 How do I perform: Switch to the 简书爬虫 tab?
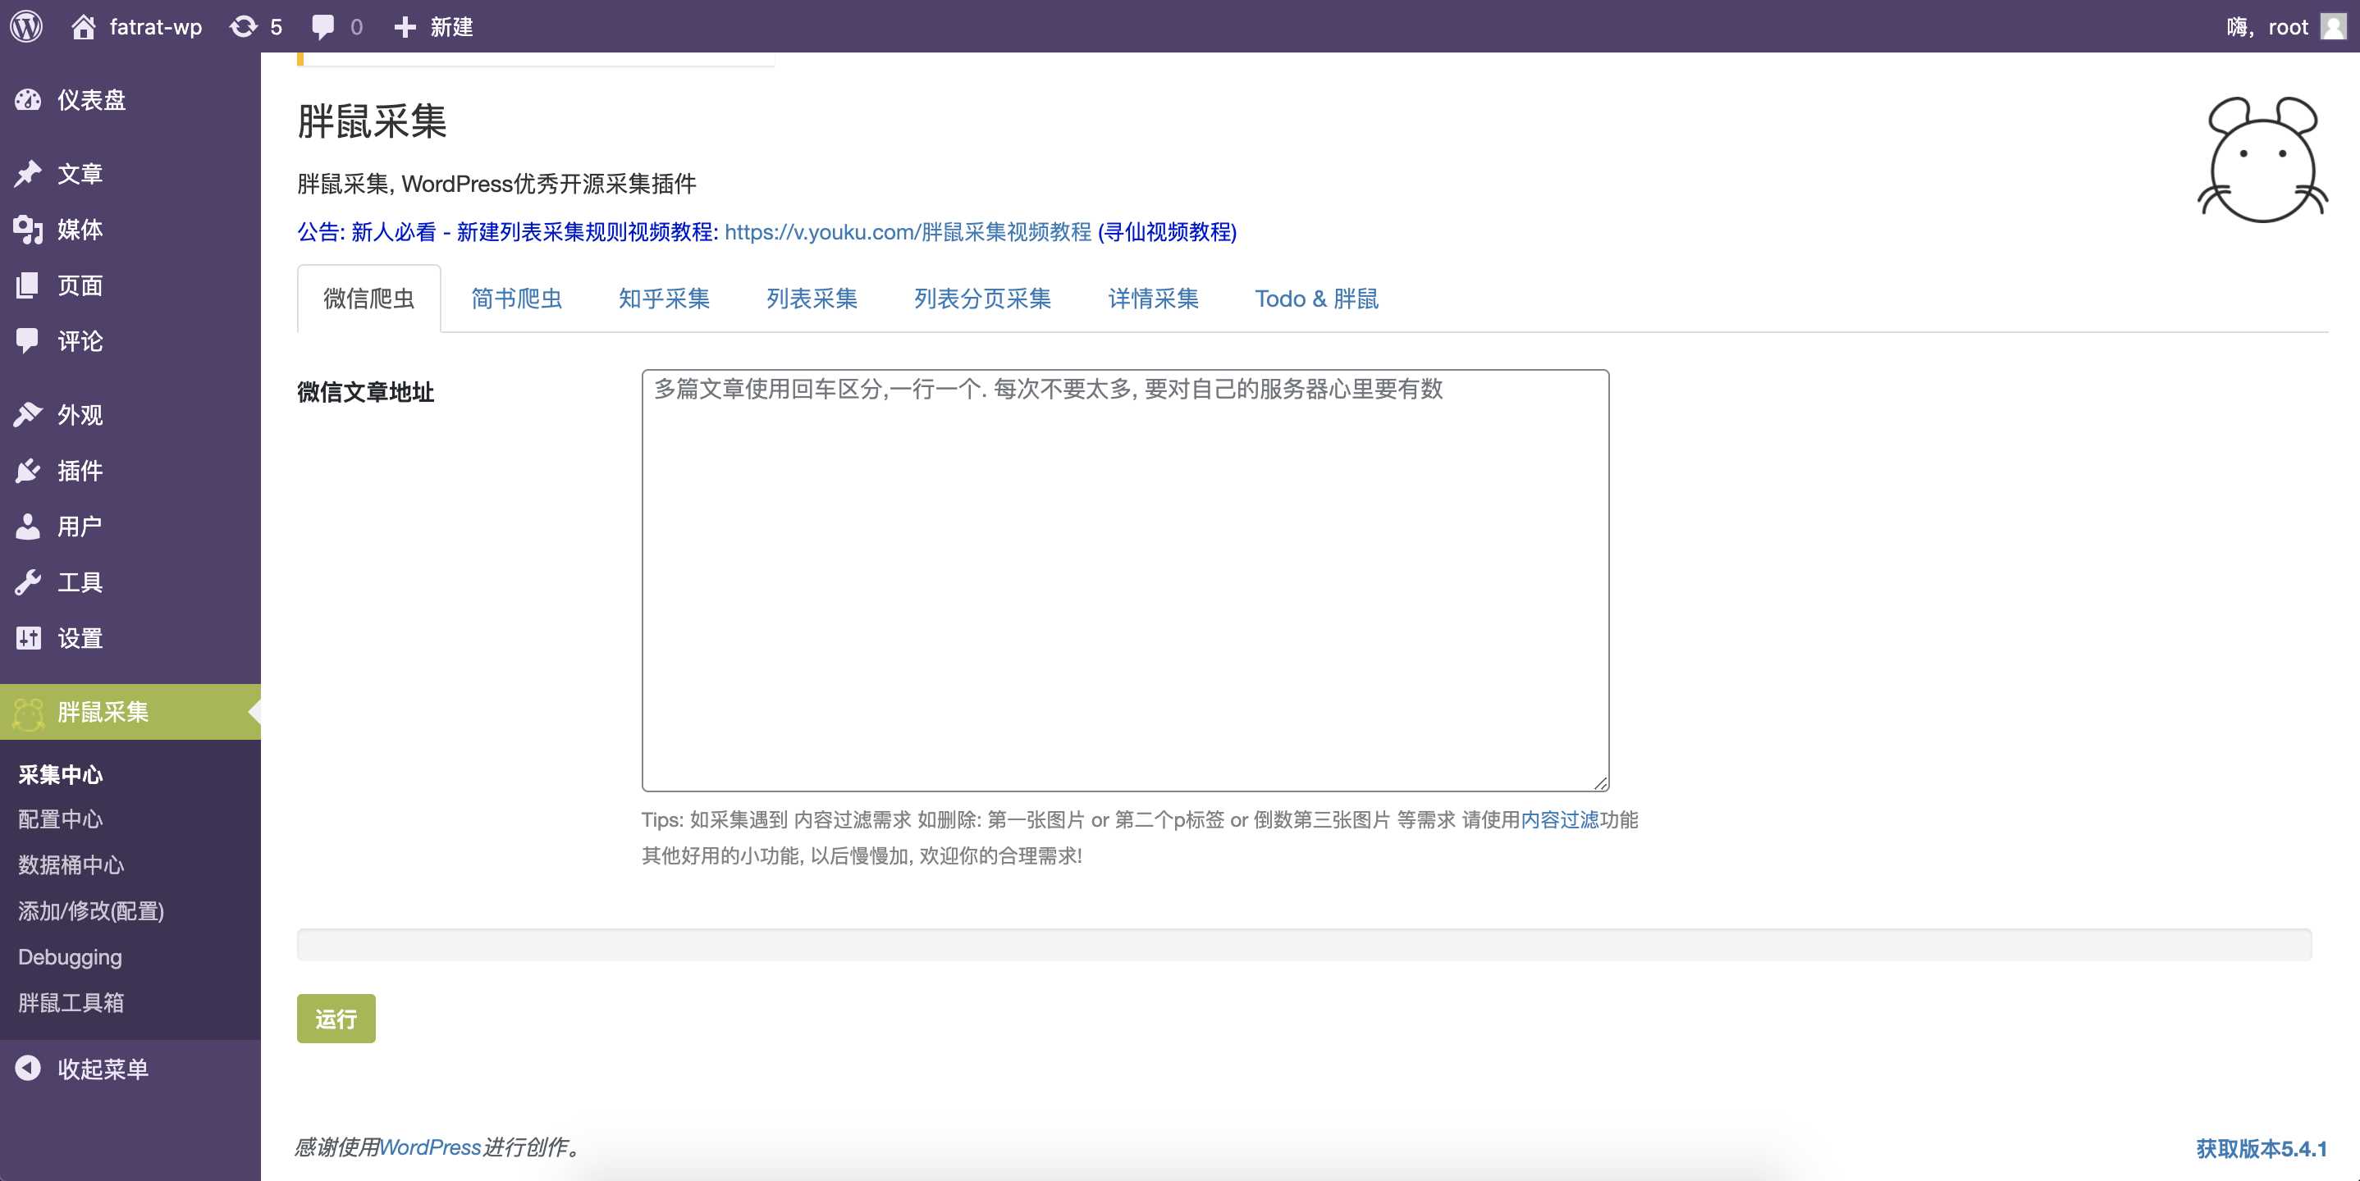tap(516, 299)
